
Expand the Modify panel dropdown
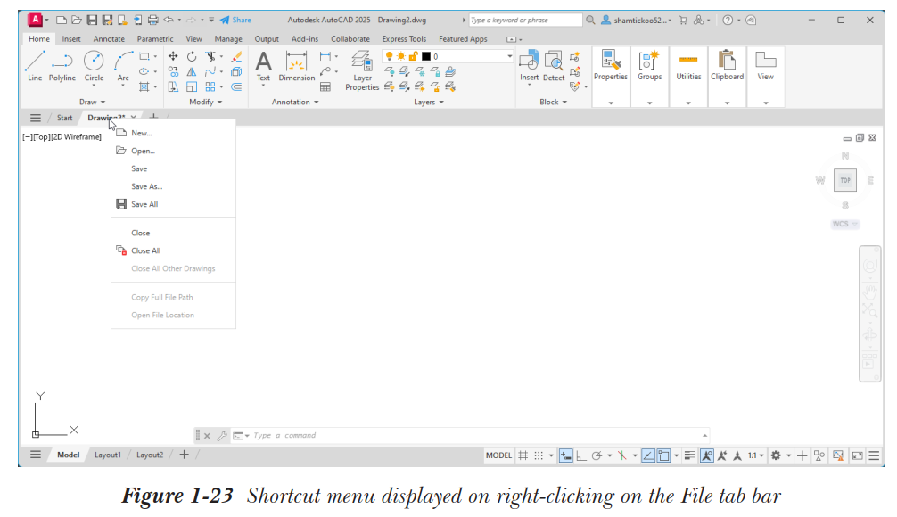click(206, 102)
